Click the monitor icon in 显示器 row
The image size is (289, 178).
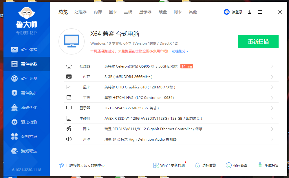(x=69, y=108)
